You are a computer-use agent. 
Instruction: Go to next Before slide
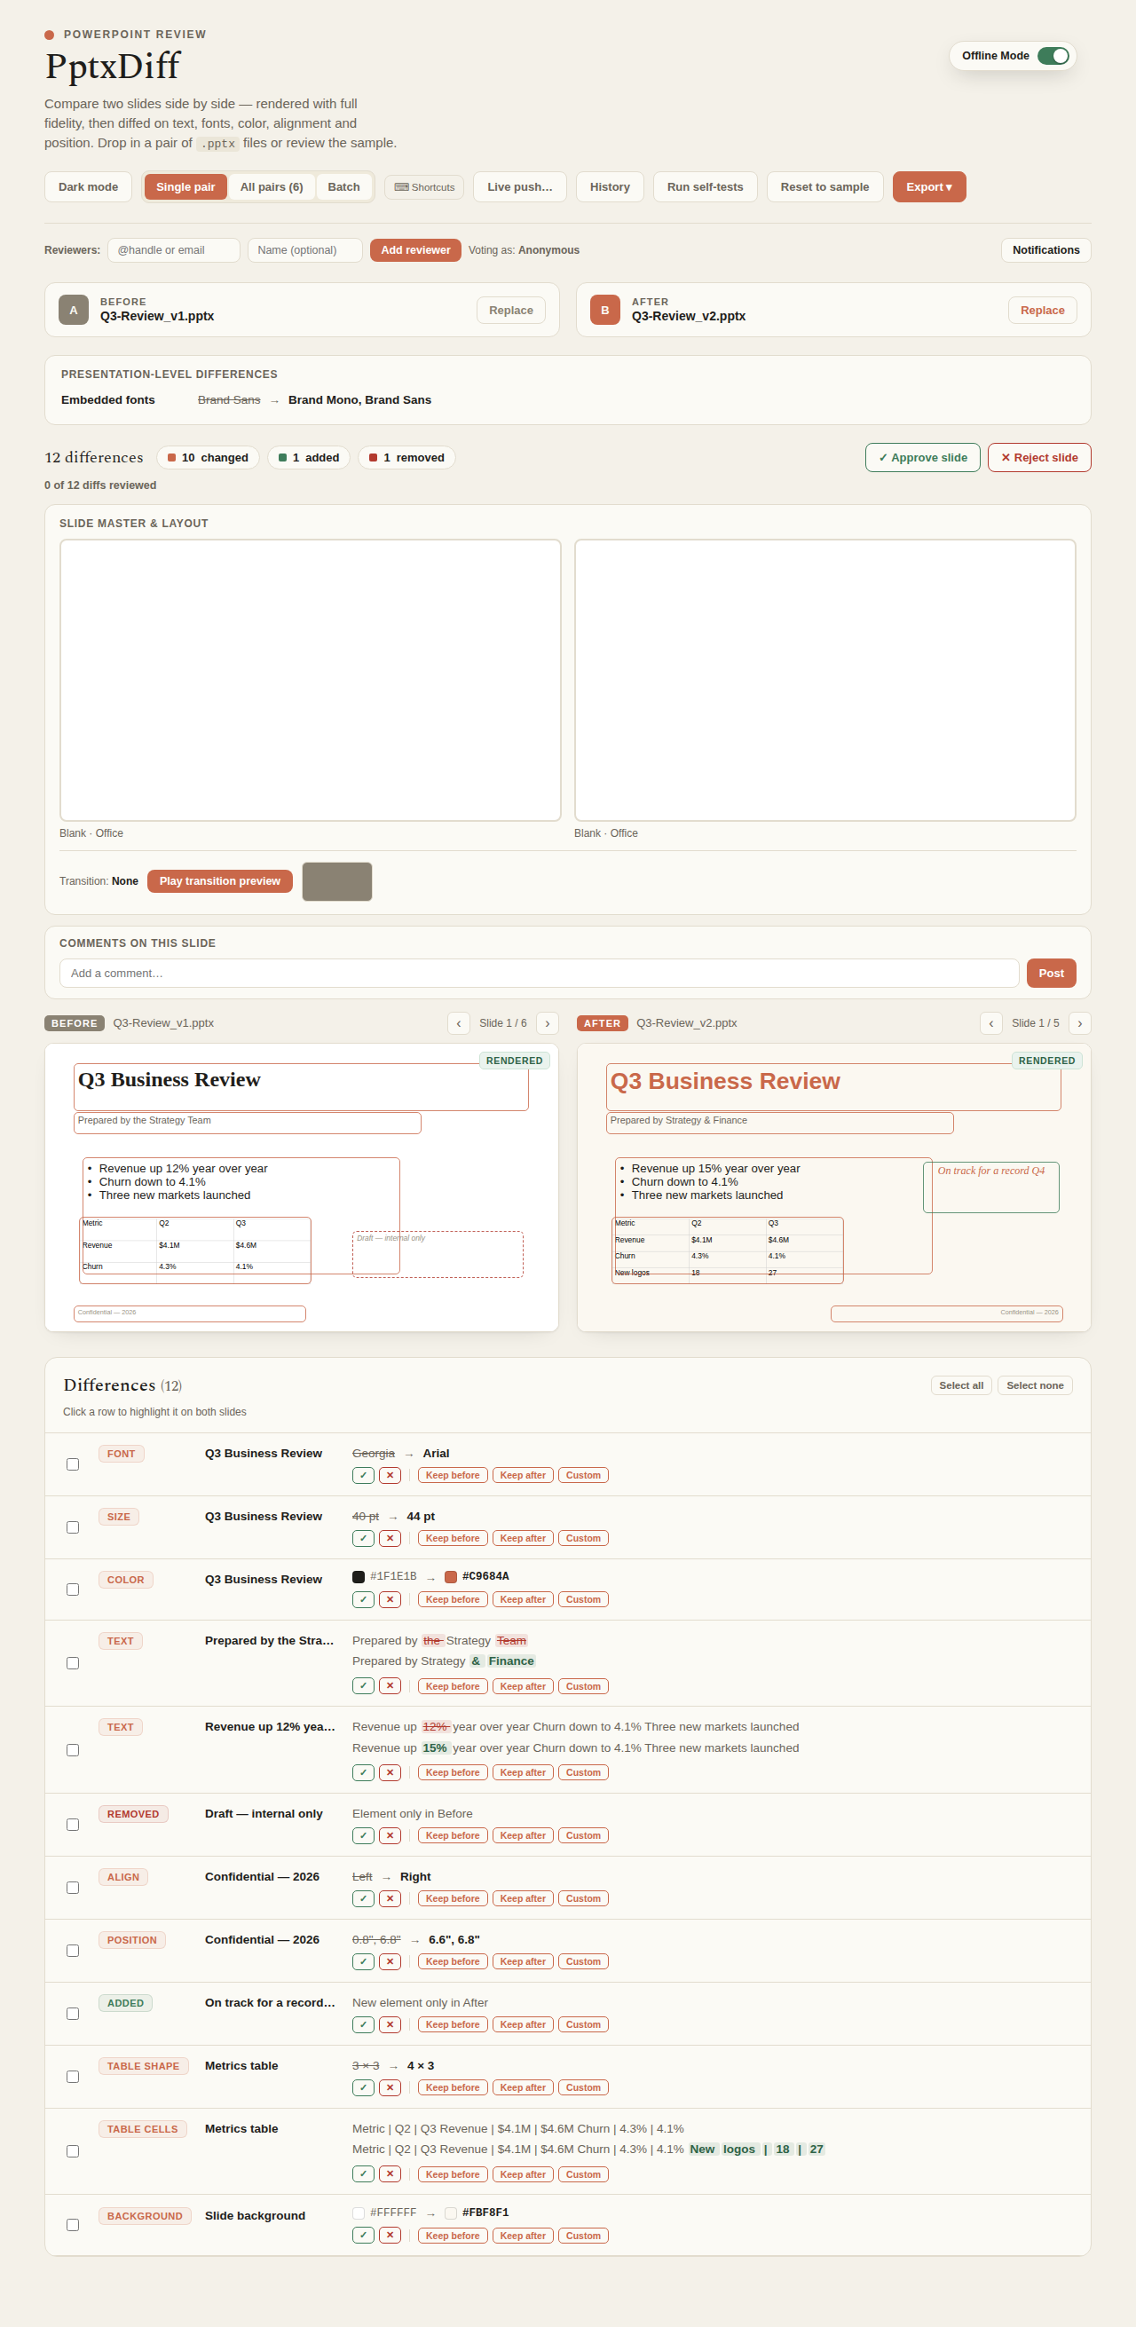coord(548,1023)
